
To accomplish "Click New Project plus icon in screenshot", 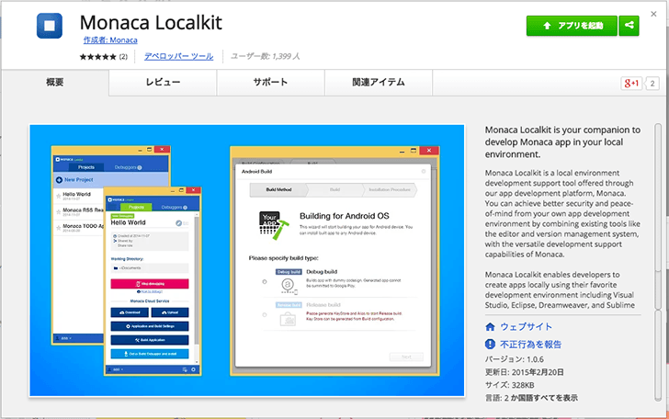I will pyautogui.click(x=60, y=180).
